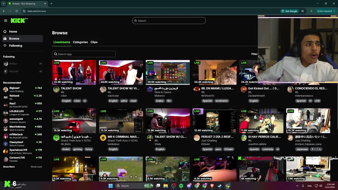Open the Maherco Slots & Casino thumbnail
The width and height of the screenshot is (338, 190).
click(168, 72)
